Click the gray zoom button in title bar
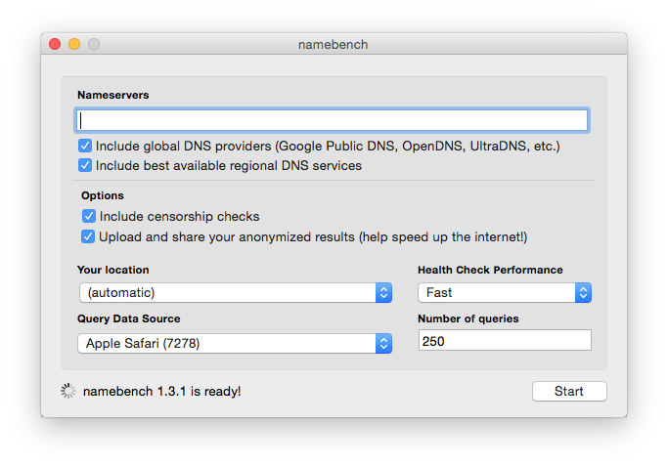The height and width of the screenshot is (466, 668). pos(94,44)
